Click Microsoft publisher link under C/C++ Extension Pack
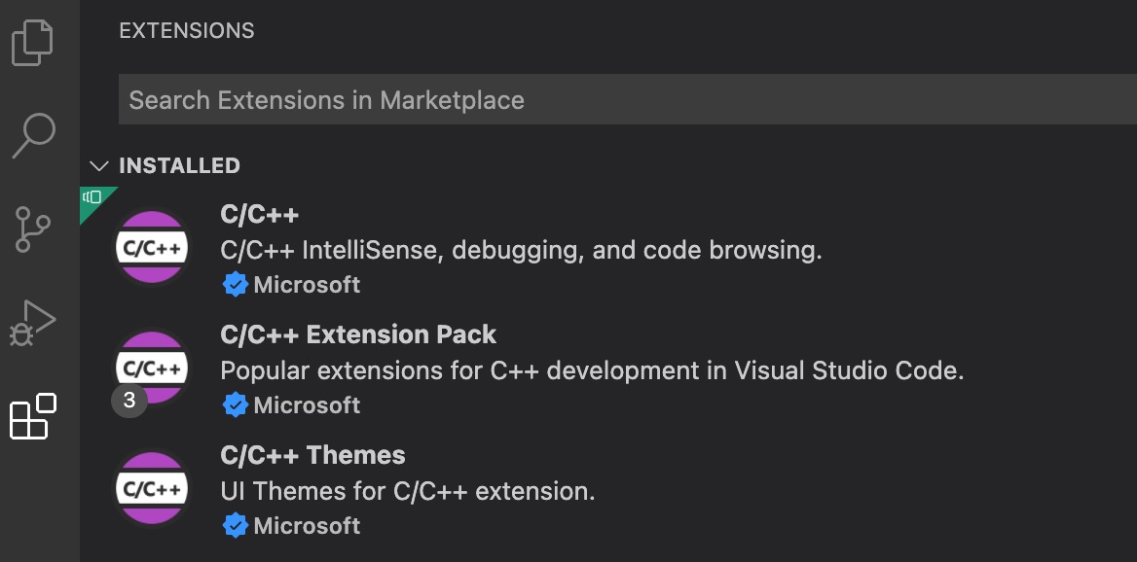Image resolution: width=1137 pixels, height=562 pixels. point(307,405)
